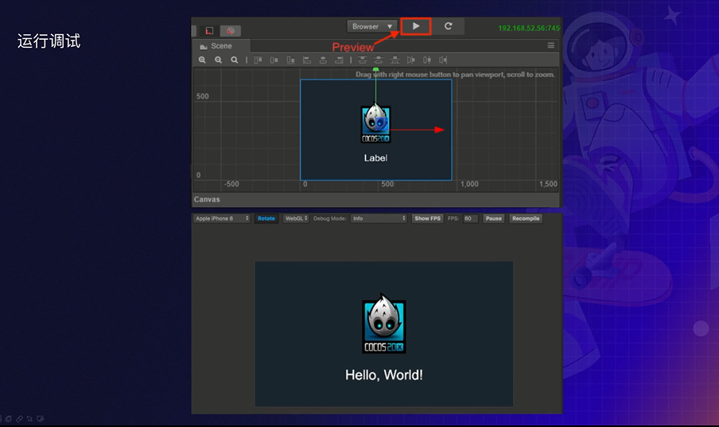This screenshot has height=427, width=719.
Task: Reset scene zoom with the magnifier icon
Action: click(235, 60)
